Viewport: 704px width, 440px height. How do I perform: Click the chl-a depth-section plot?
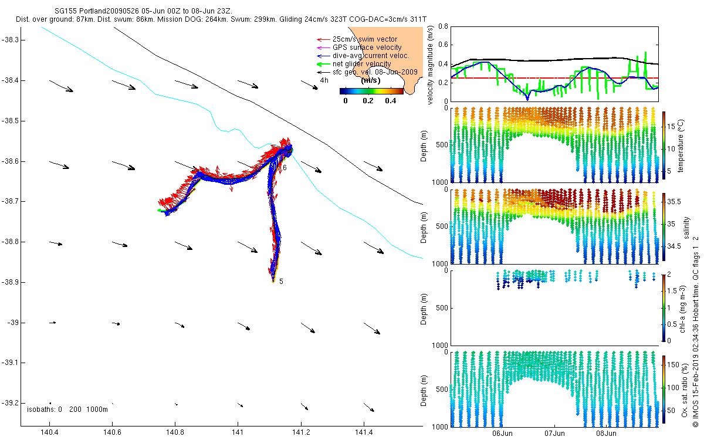[554, 307]
